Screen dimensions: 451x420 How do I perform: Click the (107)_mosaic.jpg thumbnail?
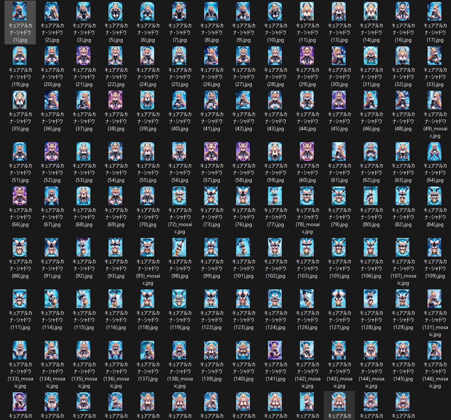point(403,247)
